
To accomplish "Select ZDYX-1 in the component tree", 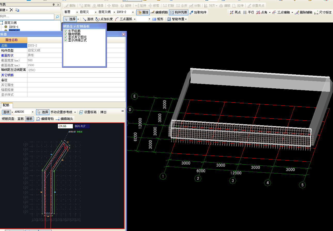I will (13, 27).
